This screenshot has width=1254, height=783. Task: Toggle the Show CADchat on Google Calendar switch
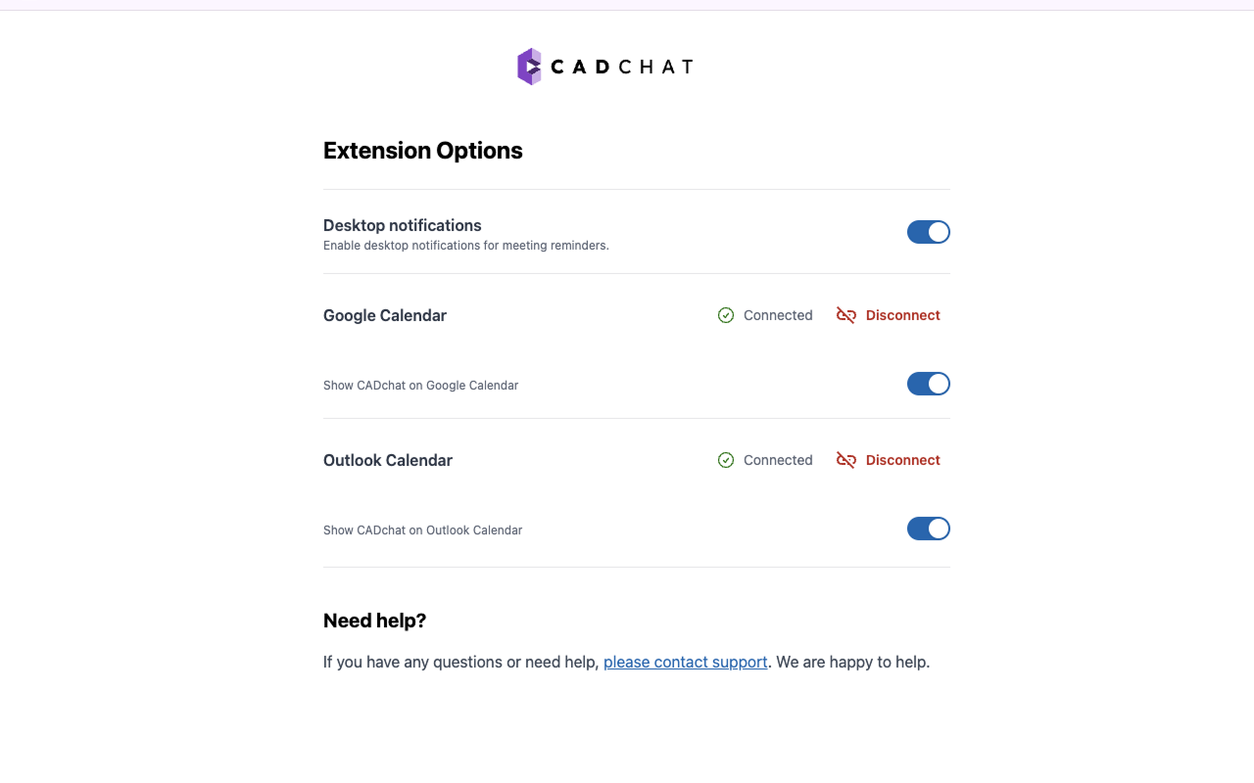928,384
